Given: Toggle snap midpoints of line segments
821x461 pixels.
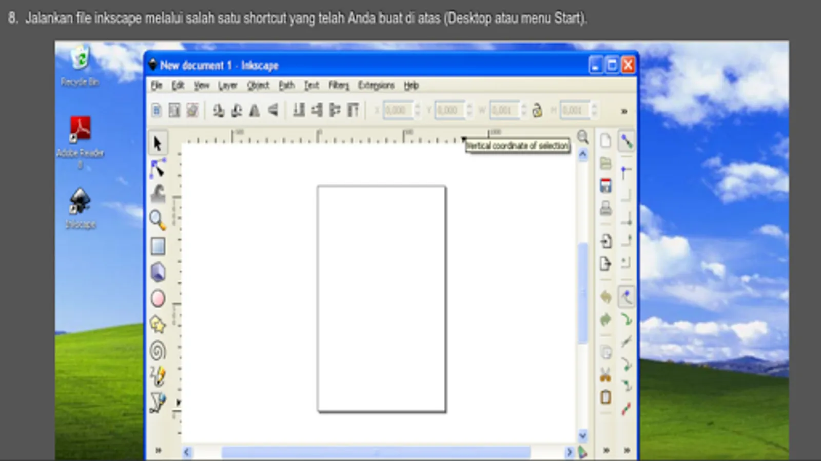Looking at the screenshot, I should tap(626, 409).
